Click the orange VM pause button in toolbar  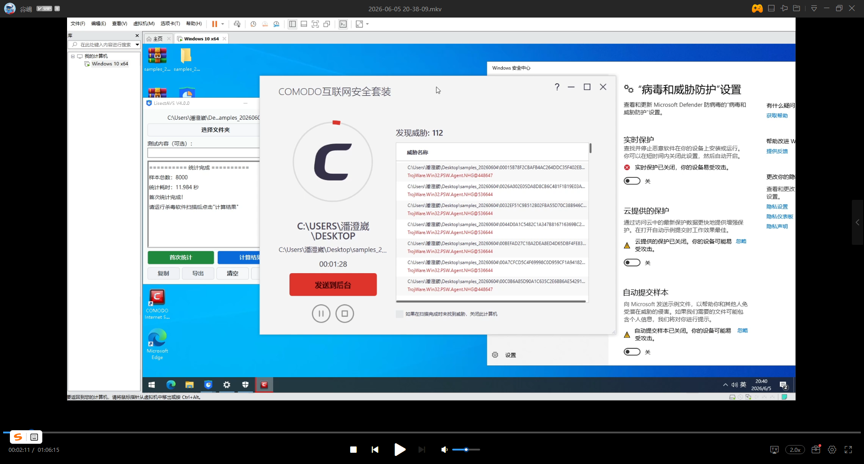coord(215,24)
